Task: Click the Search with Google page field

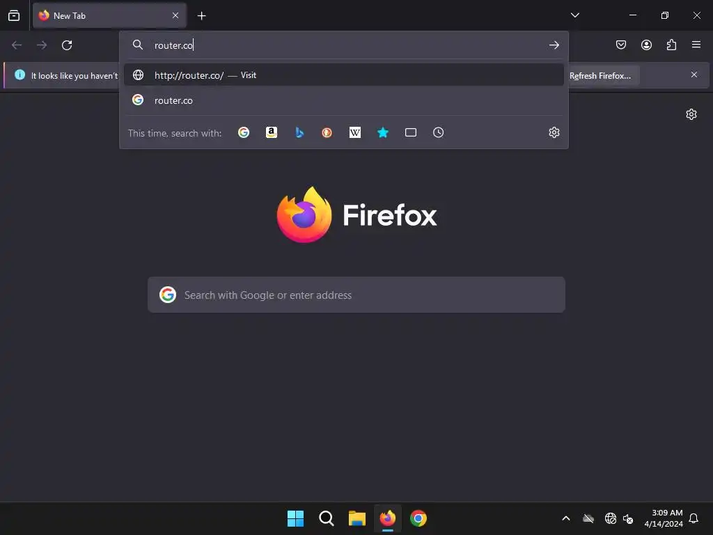Action: point(356,295)
